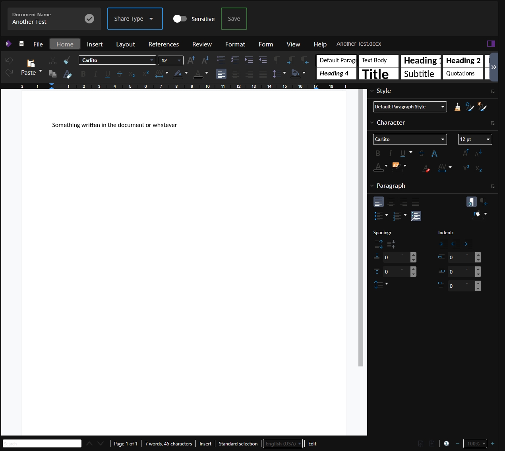The width and height of the screenshot is (505, 451).
Task: Toggle the sidebar panel visibility button
Action: 491,44
